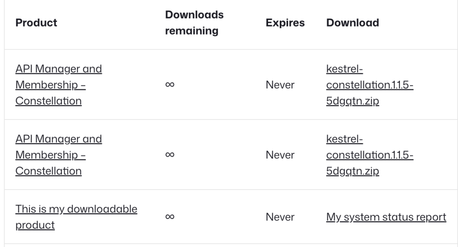Click the infinity symbol in the second product row
Viewport: 458px width, 247px height.
coord(170,155)
